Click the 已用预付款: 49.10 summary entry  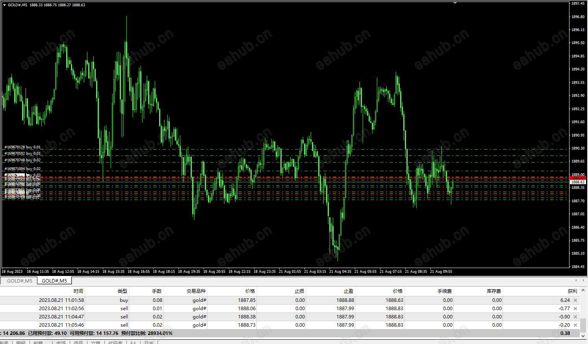[47, 333]
